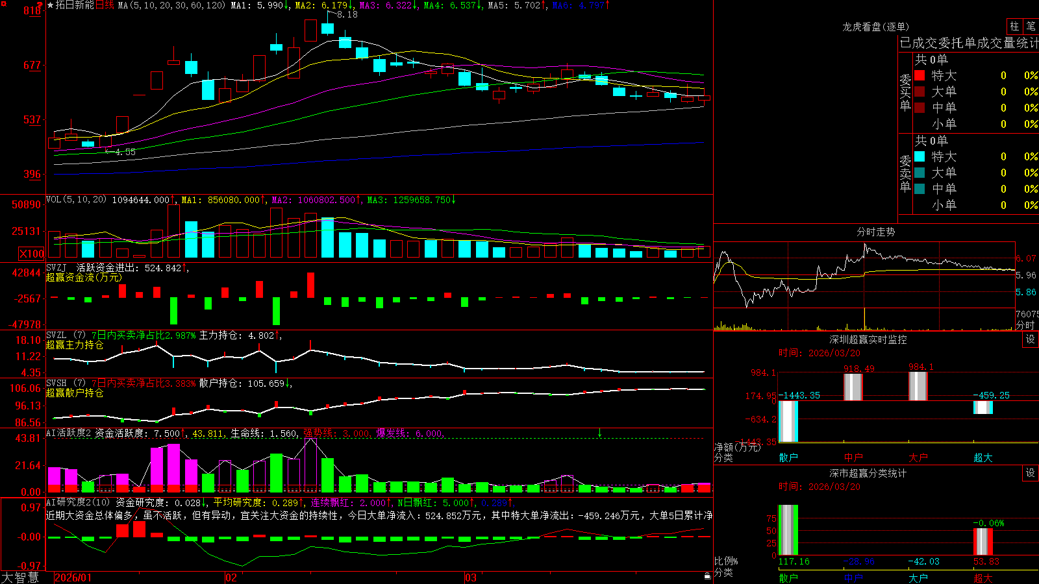
Task: Select the MA(5,10,20,30,60,120) indicator label
Action: 172,5
